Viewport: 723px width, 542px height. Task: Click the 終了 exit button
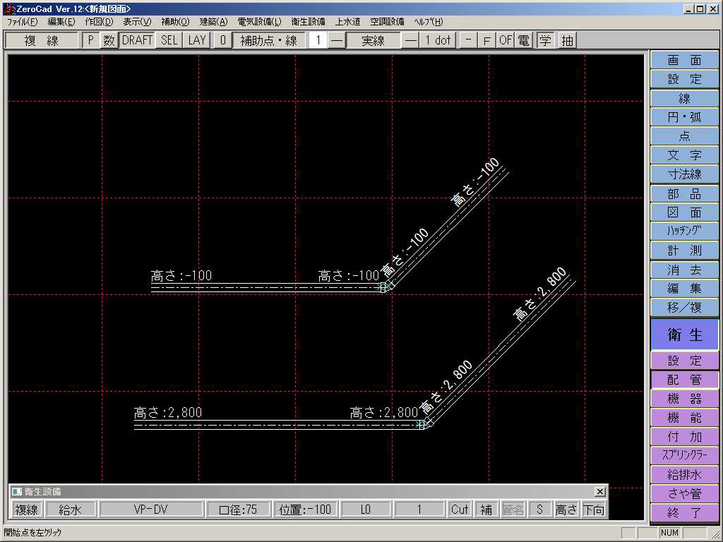684,512
